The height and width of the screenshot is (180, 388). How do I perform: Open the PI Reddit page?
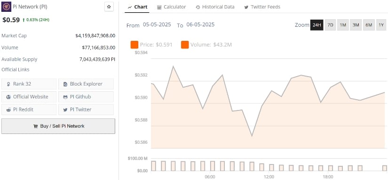(29, 110)
